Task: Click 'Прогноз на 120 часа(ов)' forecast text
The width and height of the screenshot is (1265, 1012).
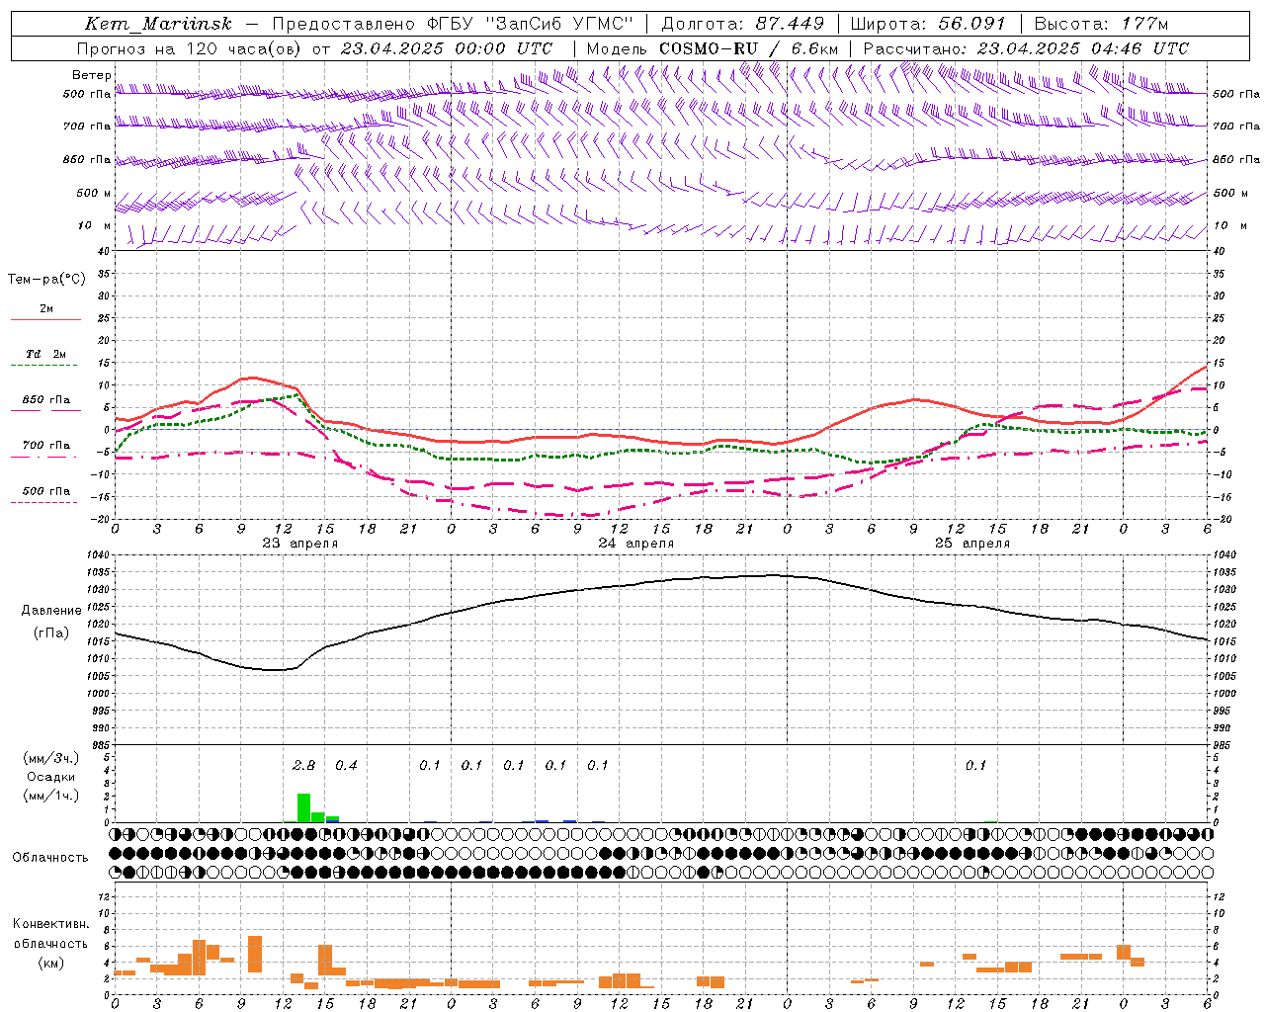Action: (x=190, y=48)
